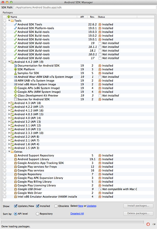Select the Repository sort radio button
This screenshot has width=157, height=229.
37,214
